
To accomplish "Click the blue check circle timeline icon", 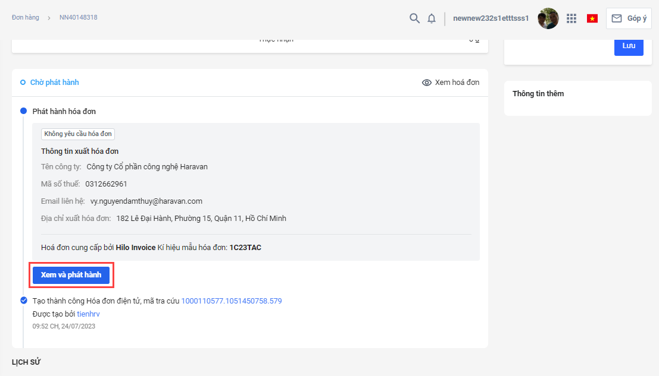I will tap(23, 301).
